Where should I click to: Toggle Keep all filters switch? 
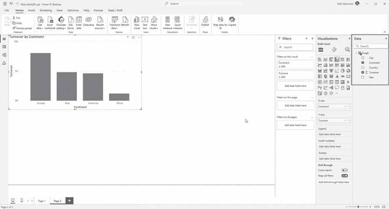click(345, 176)
